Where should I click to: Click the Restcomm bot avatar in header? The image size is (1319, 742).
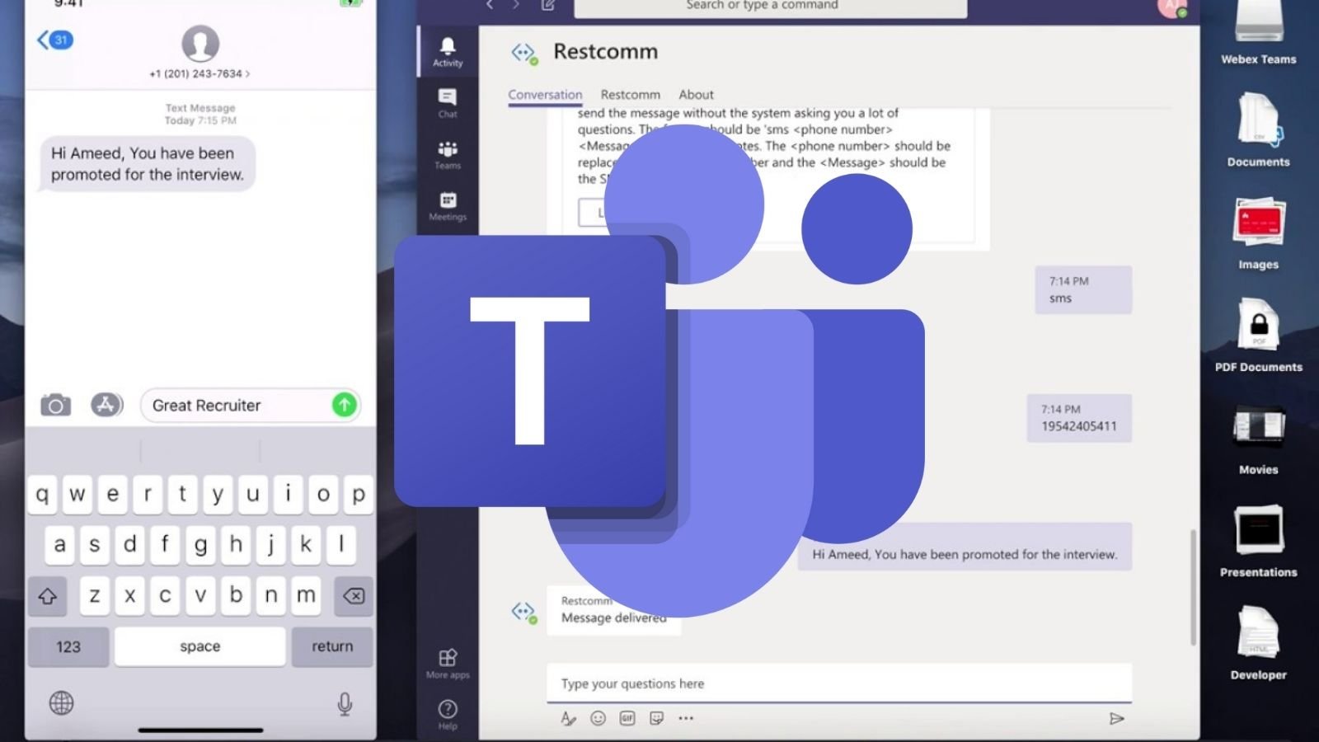click(x=524, y=54)
